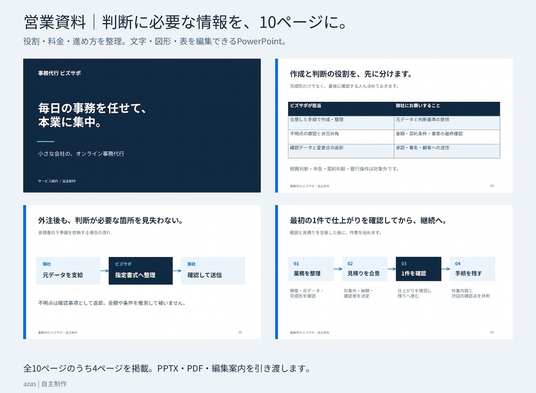Click the cover text 事務代行 ビズサポ
536x393 pixels.
pyautogui.click(x=59, y=73)
